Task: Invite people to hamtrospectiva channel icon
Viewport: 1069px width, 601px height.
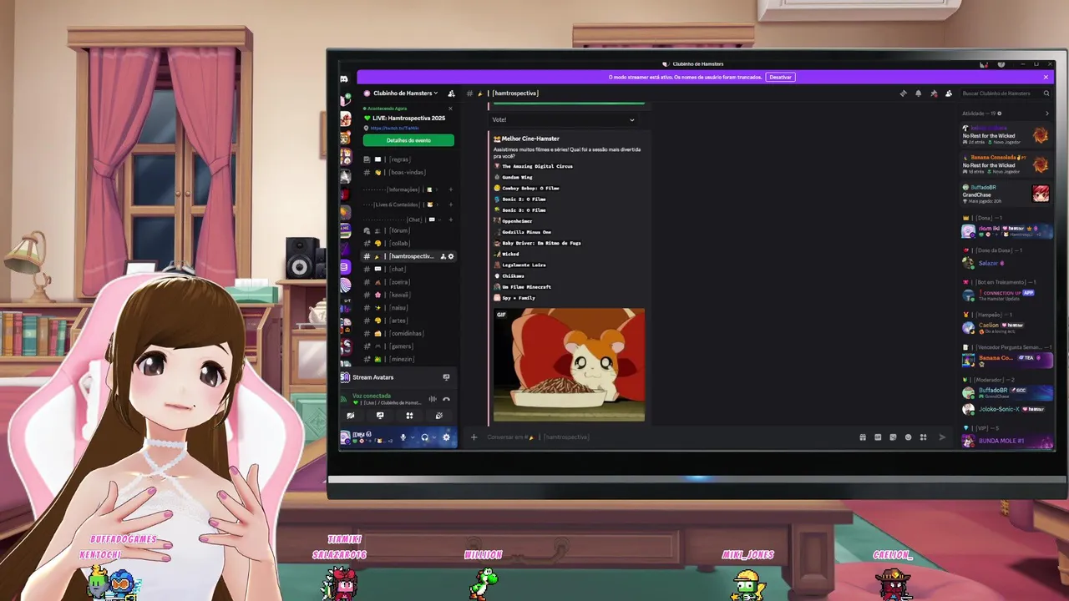Action: pyautogui.click(x=443, y=256)
